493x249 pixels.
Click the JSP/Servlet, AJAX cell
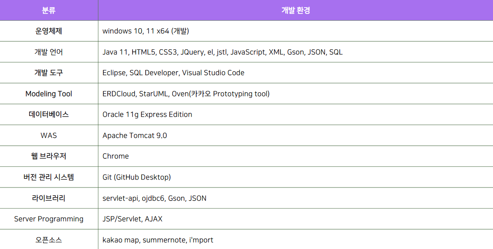134,219
